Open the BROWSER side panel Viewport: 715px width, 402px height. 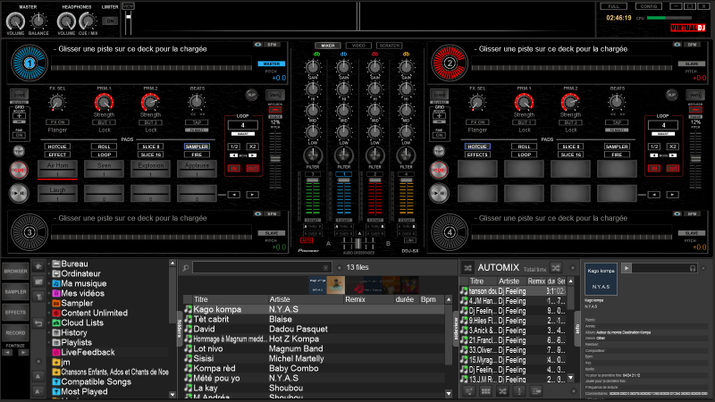15,272
